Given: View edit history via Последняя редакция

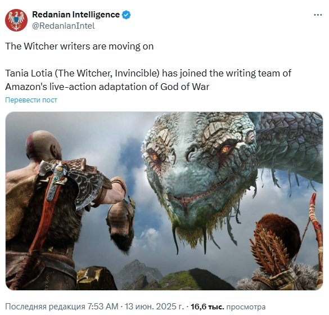Looking at the screenshot, I should coord(45,307).
